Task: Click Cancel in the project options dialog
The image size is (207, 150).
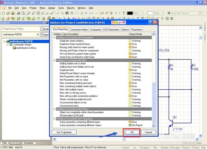Action: pos(148,132)
